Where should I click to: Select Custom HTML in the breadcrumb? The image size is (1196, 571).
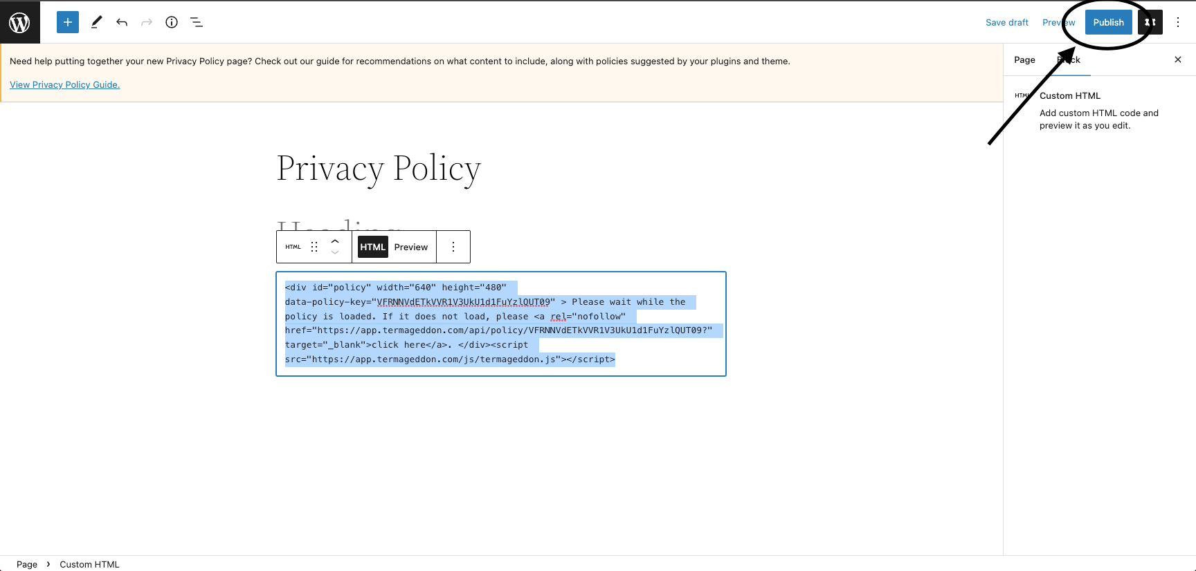point(89,564)
